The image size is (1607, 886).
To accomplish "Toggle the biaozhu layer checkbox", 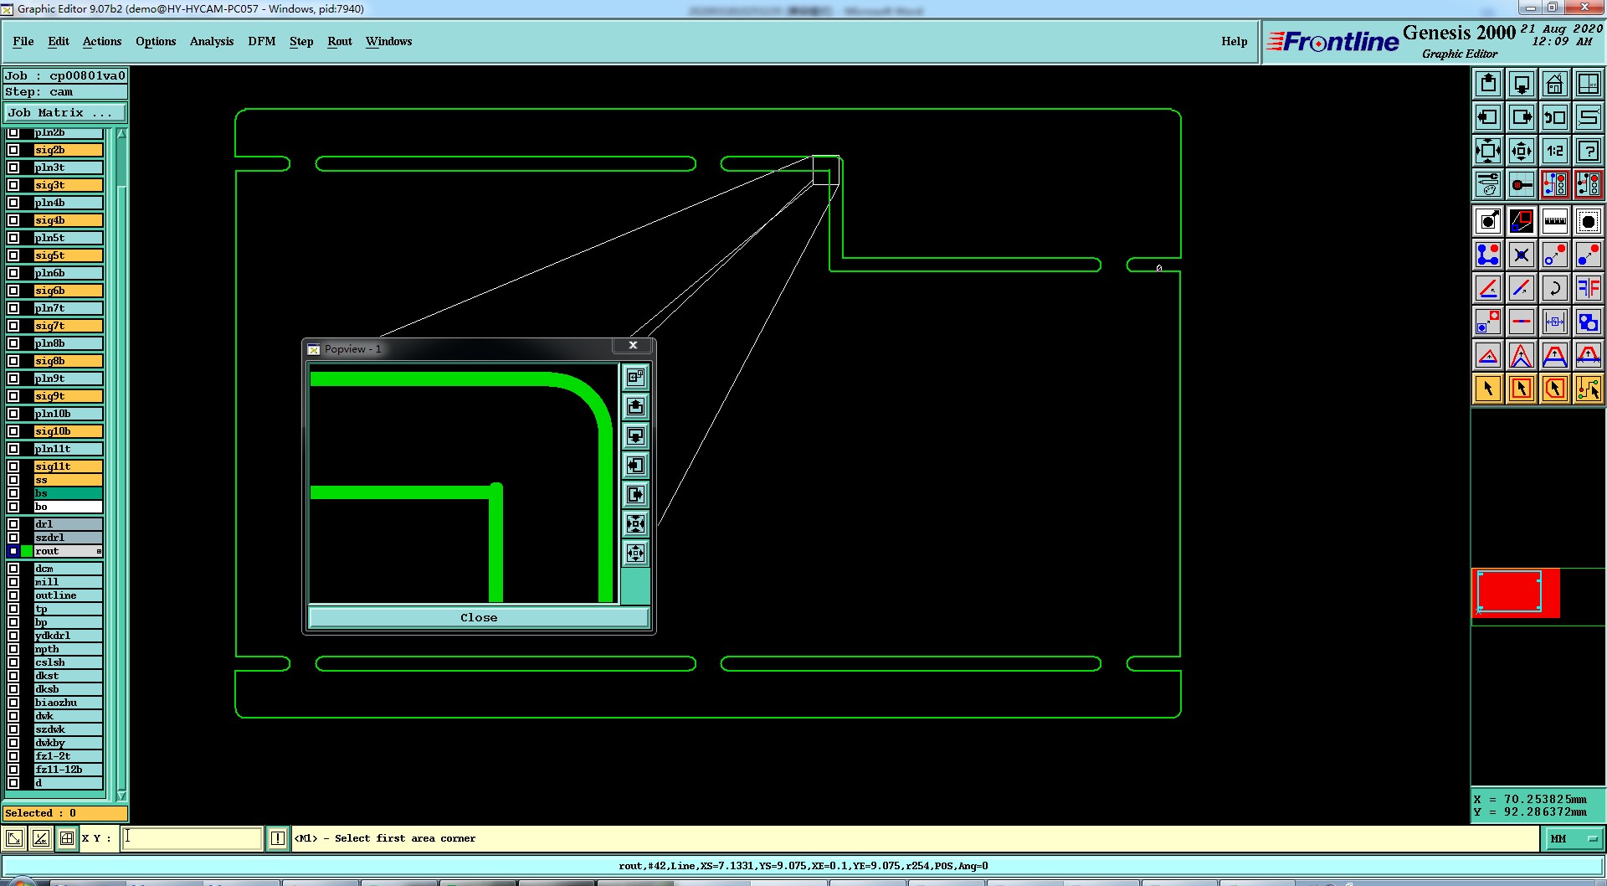I will pos(13,703).
